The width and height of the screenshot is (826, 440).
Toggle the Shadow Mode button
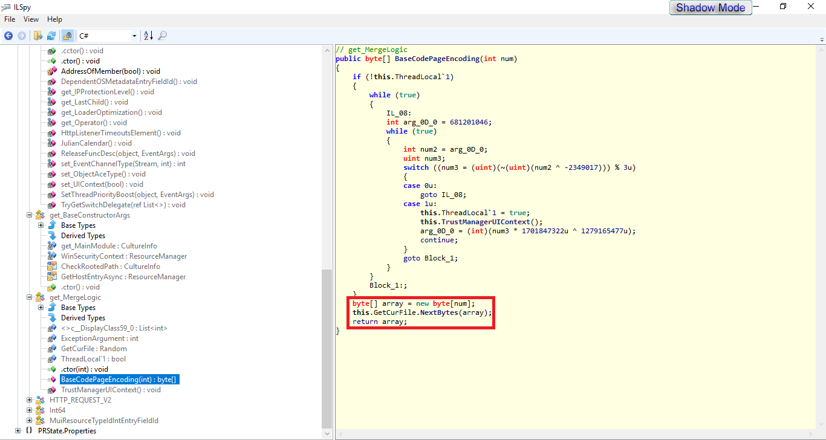(711, 8)
